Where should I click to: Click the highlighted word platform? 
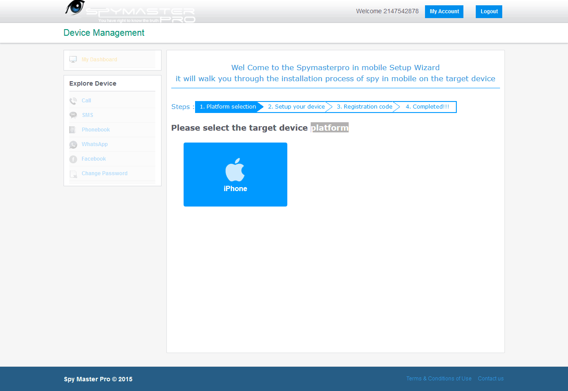tap(330, 128)
